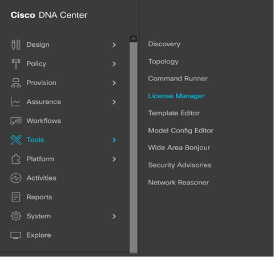Open Wide Area Bonjour

(179, 148)
